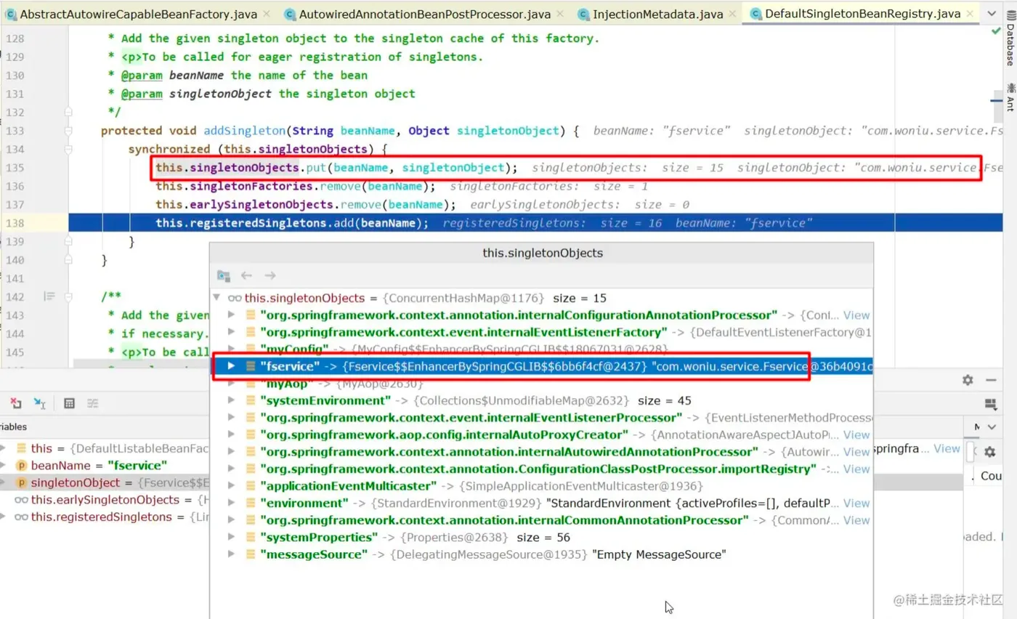This screenshot has height=619, width=1017.
Task: Click the set-as-root icon in popup toolbar
Action: tap(224, 275)
